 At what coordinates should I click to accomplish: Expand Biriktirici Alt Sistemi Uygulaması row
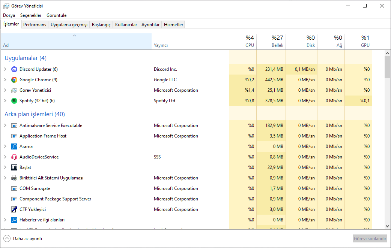(5, 178)
